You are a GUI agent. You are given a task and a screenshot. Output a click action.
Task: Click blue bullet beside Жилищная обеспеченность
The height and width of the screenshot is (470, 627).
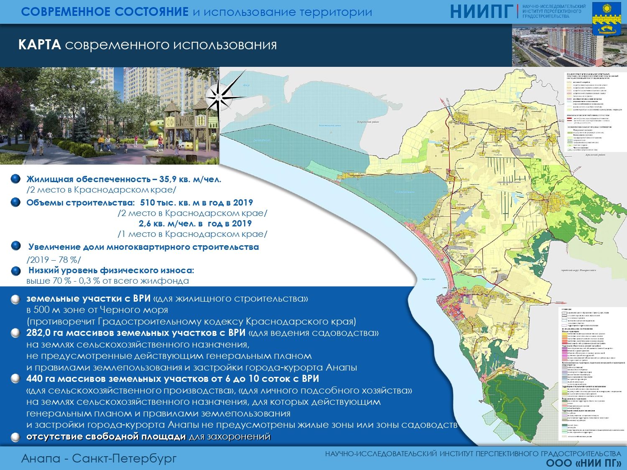pos(16,179)
